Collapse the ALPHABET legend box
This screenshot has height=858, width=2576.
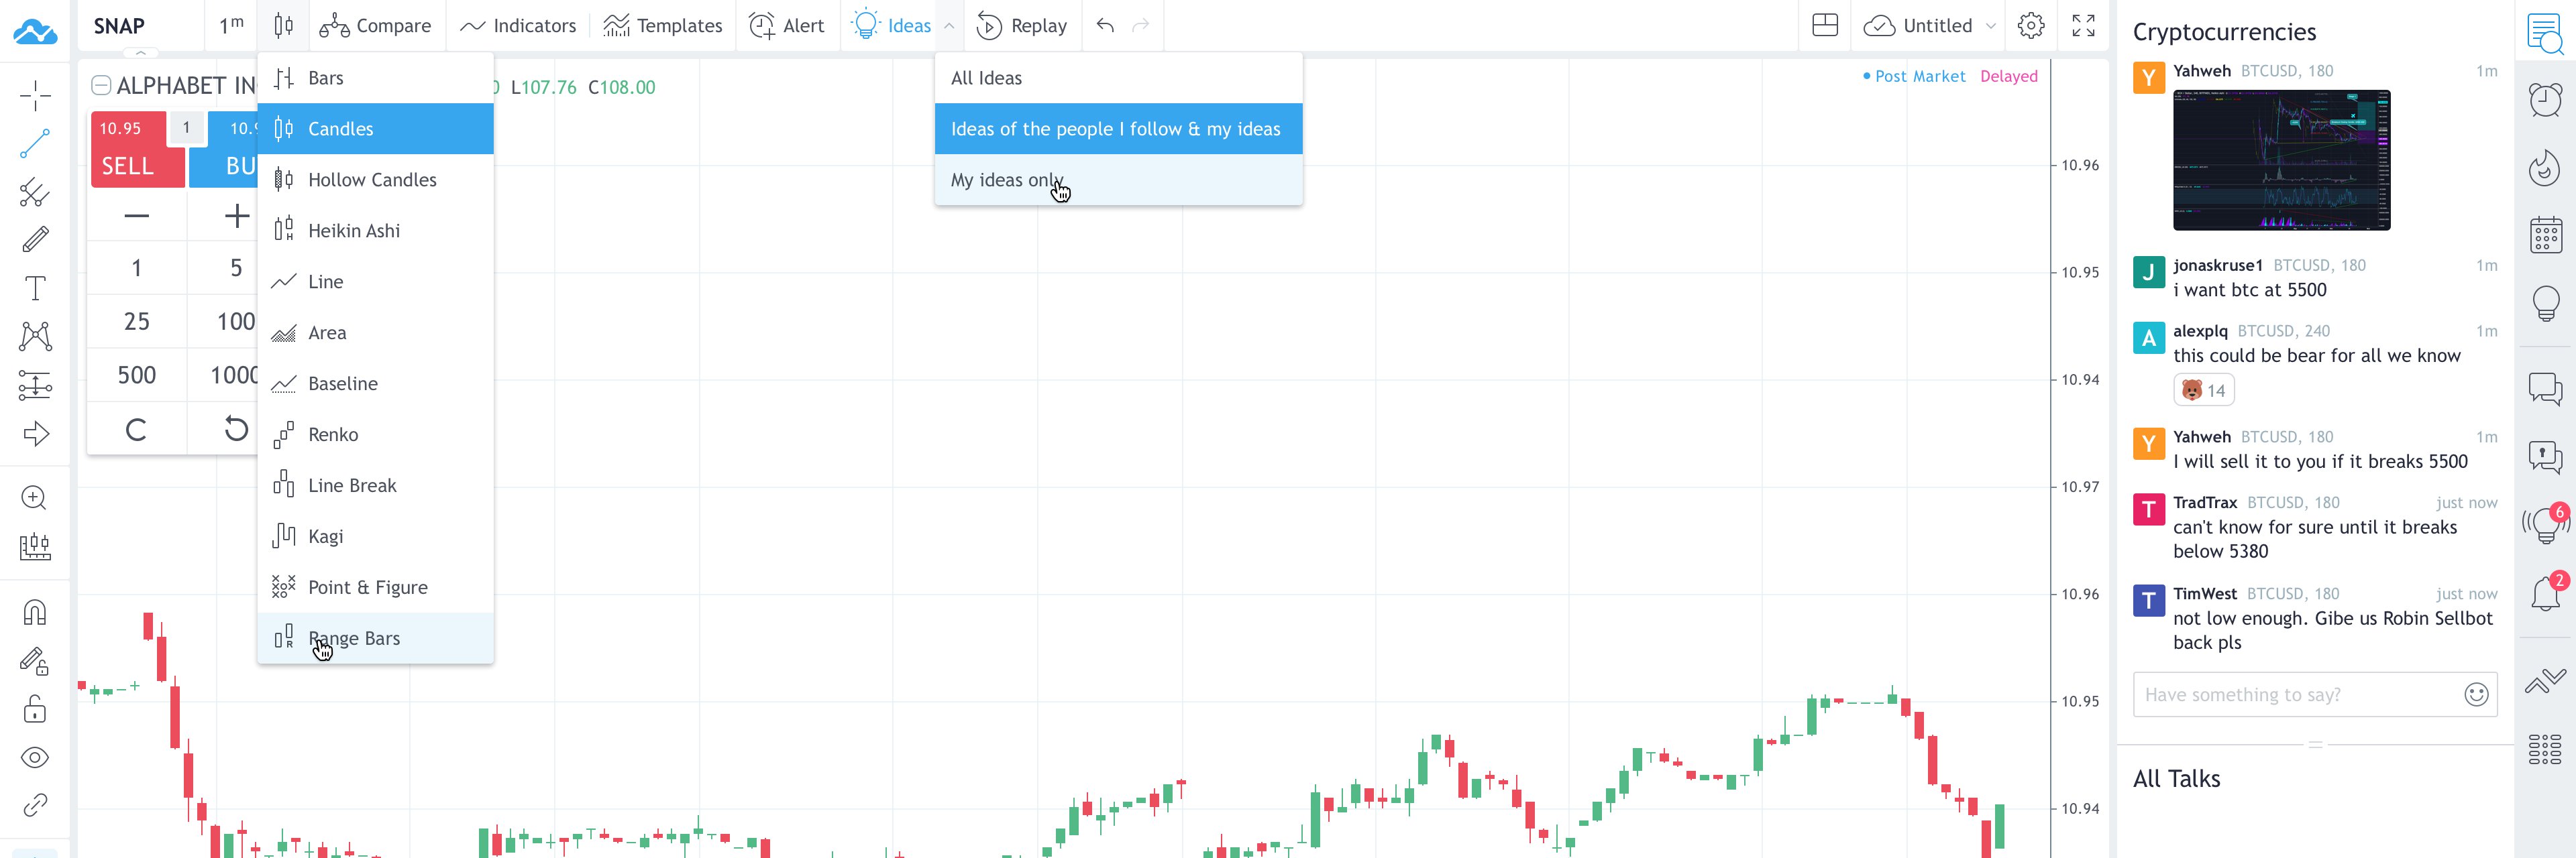pyautogui.click(x=101, y=85)
